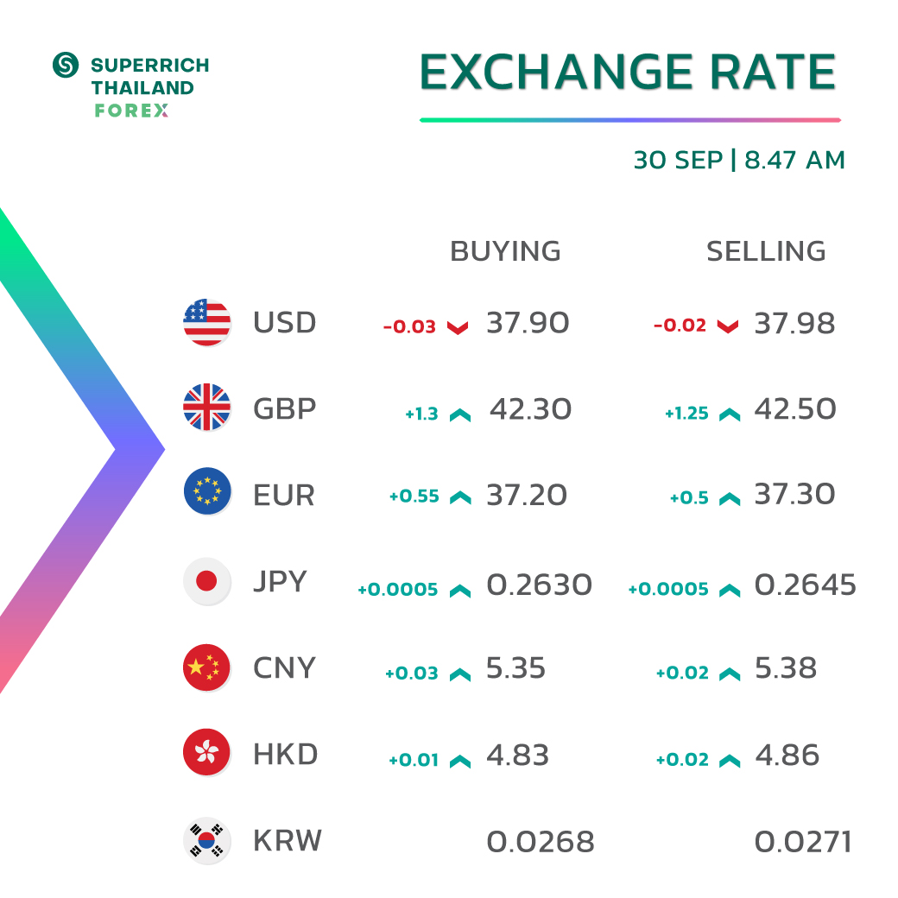The image size is (898, 898).
Task: Click the BUYING column header
Action: (505, 251)
